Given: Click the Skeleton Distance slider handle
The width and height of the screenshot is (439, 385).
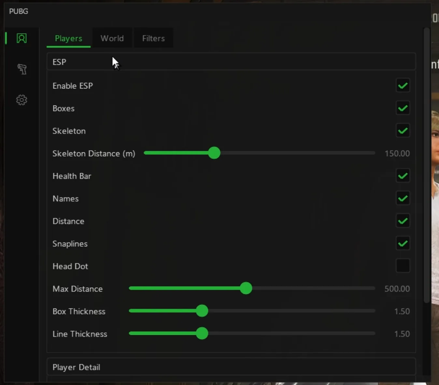Looking at the screenshot, I should [214, 153].
